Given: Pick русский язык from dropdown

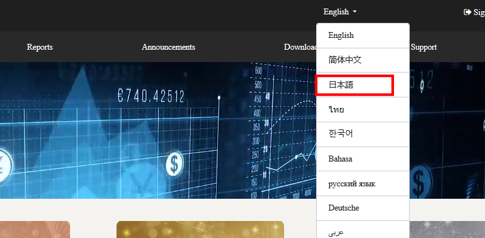Looking at the screenshot, I should (363, 184).
